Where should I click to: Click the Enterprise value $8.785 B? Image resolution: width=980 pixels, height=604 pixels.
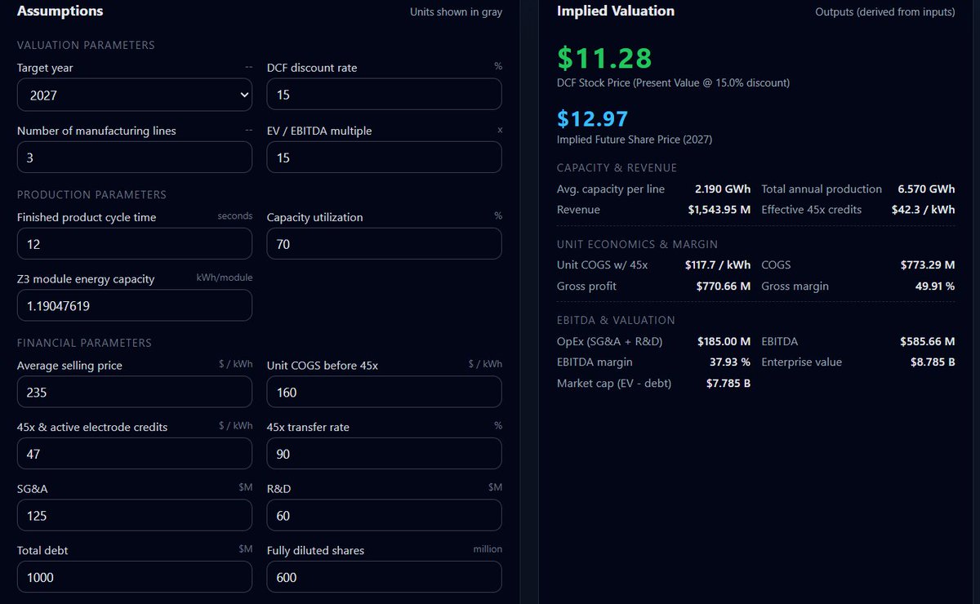[x=933, y=362]
